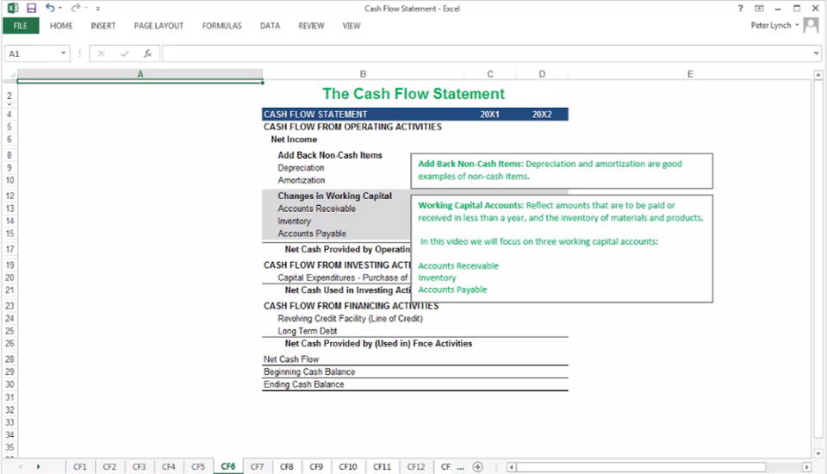827x474 pixels.
Task: Expand the formula bar with its chevron
Action: click(x=816, y=53)
